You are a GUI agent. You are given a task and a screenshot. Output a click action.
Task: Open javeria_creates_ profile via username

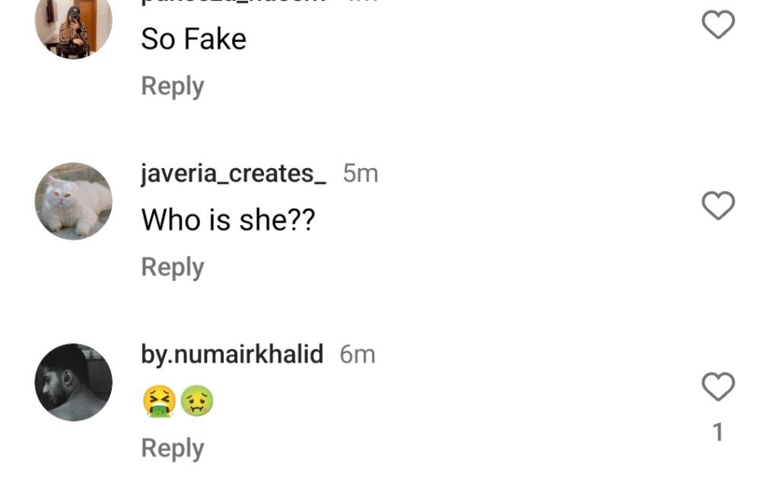(x=234, y=173)
